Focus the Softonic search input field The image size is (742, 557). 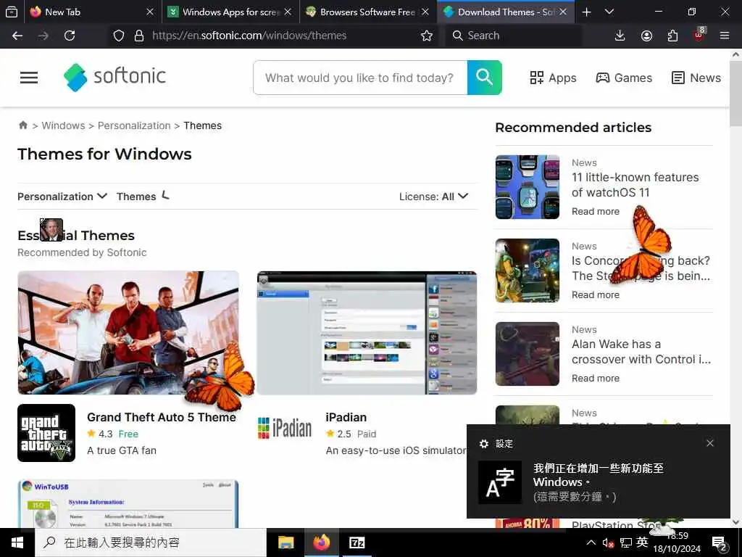tap(360, 78)
